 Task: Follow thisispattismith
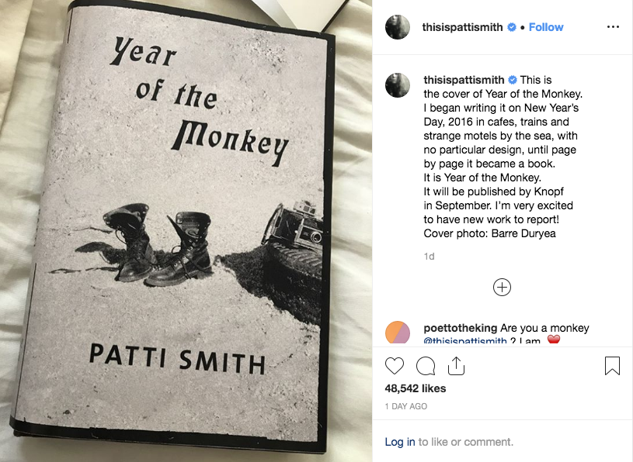[x=546, y=27]
